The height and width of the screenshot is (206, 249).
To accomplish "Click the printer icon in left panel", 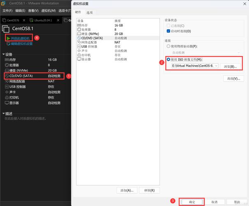I will 7,98.
